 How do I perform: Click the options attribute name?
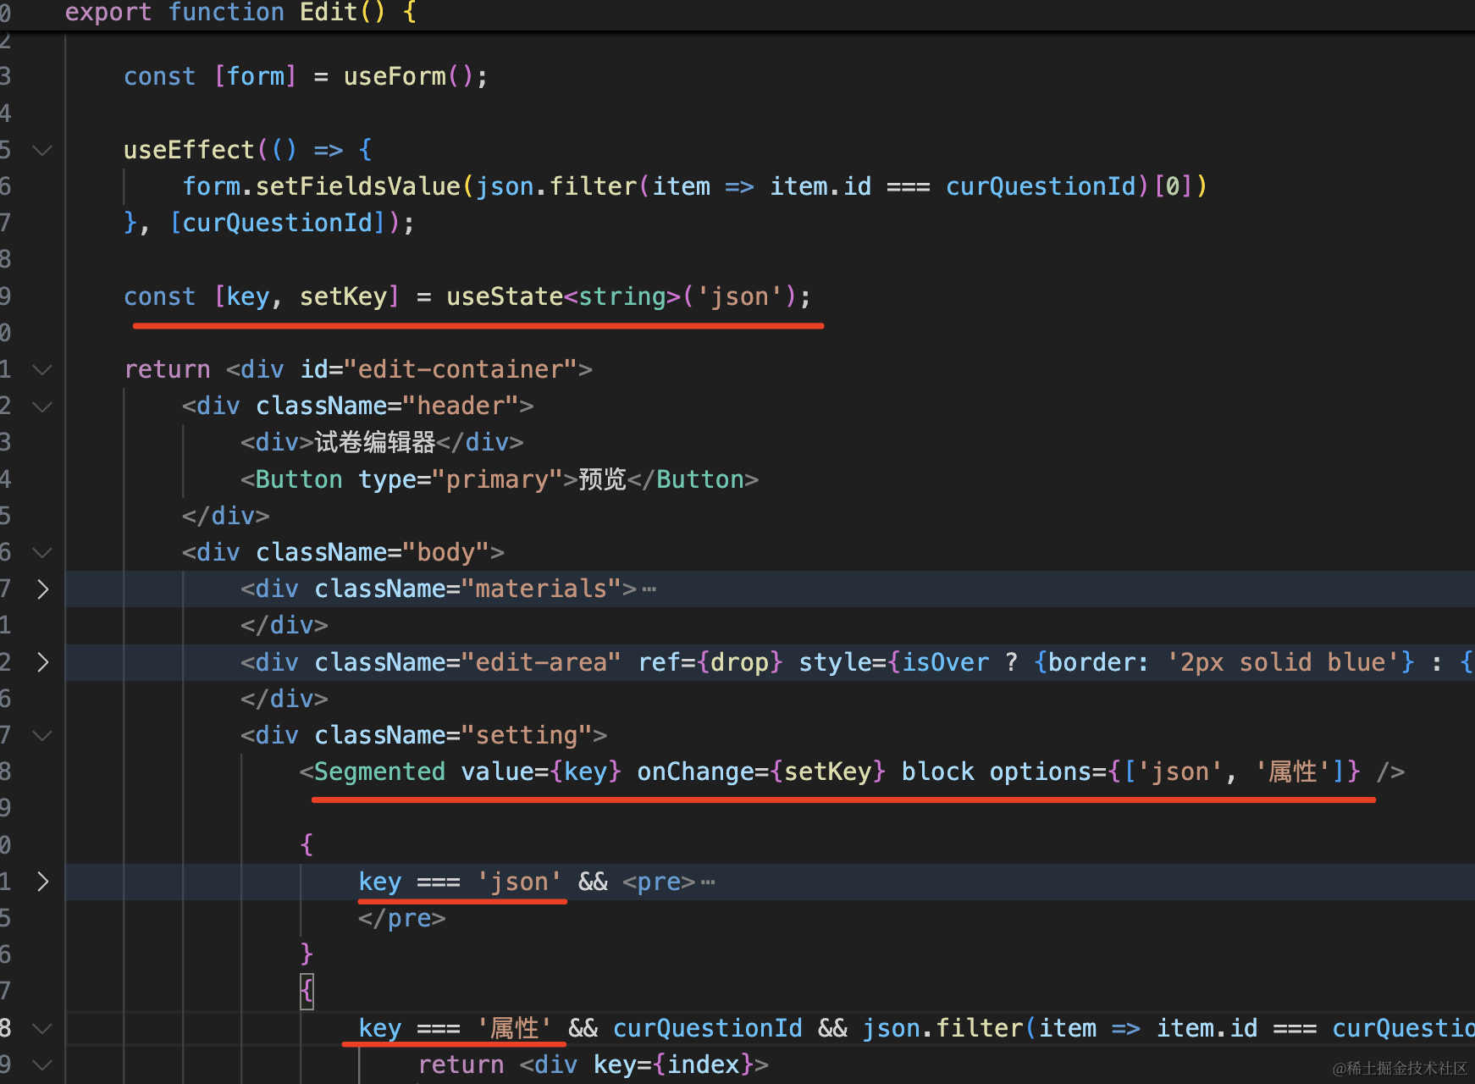coord(1041,772)
